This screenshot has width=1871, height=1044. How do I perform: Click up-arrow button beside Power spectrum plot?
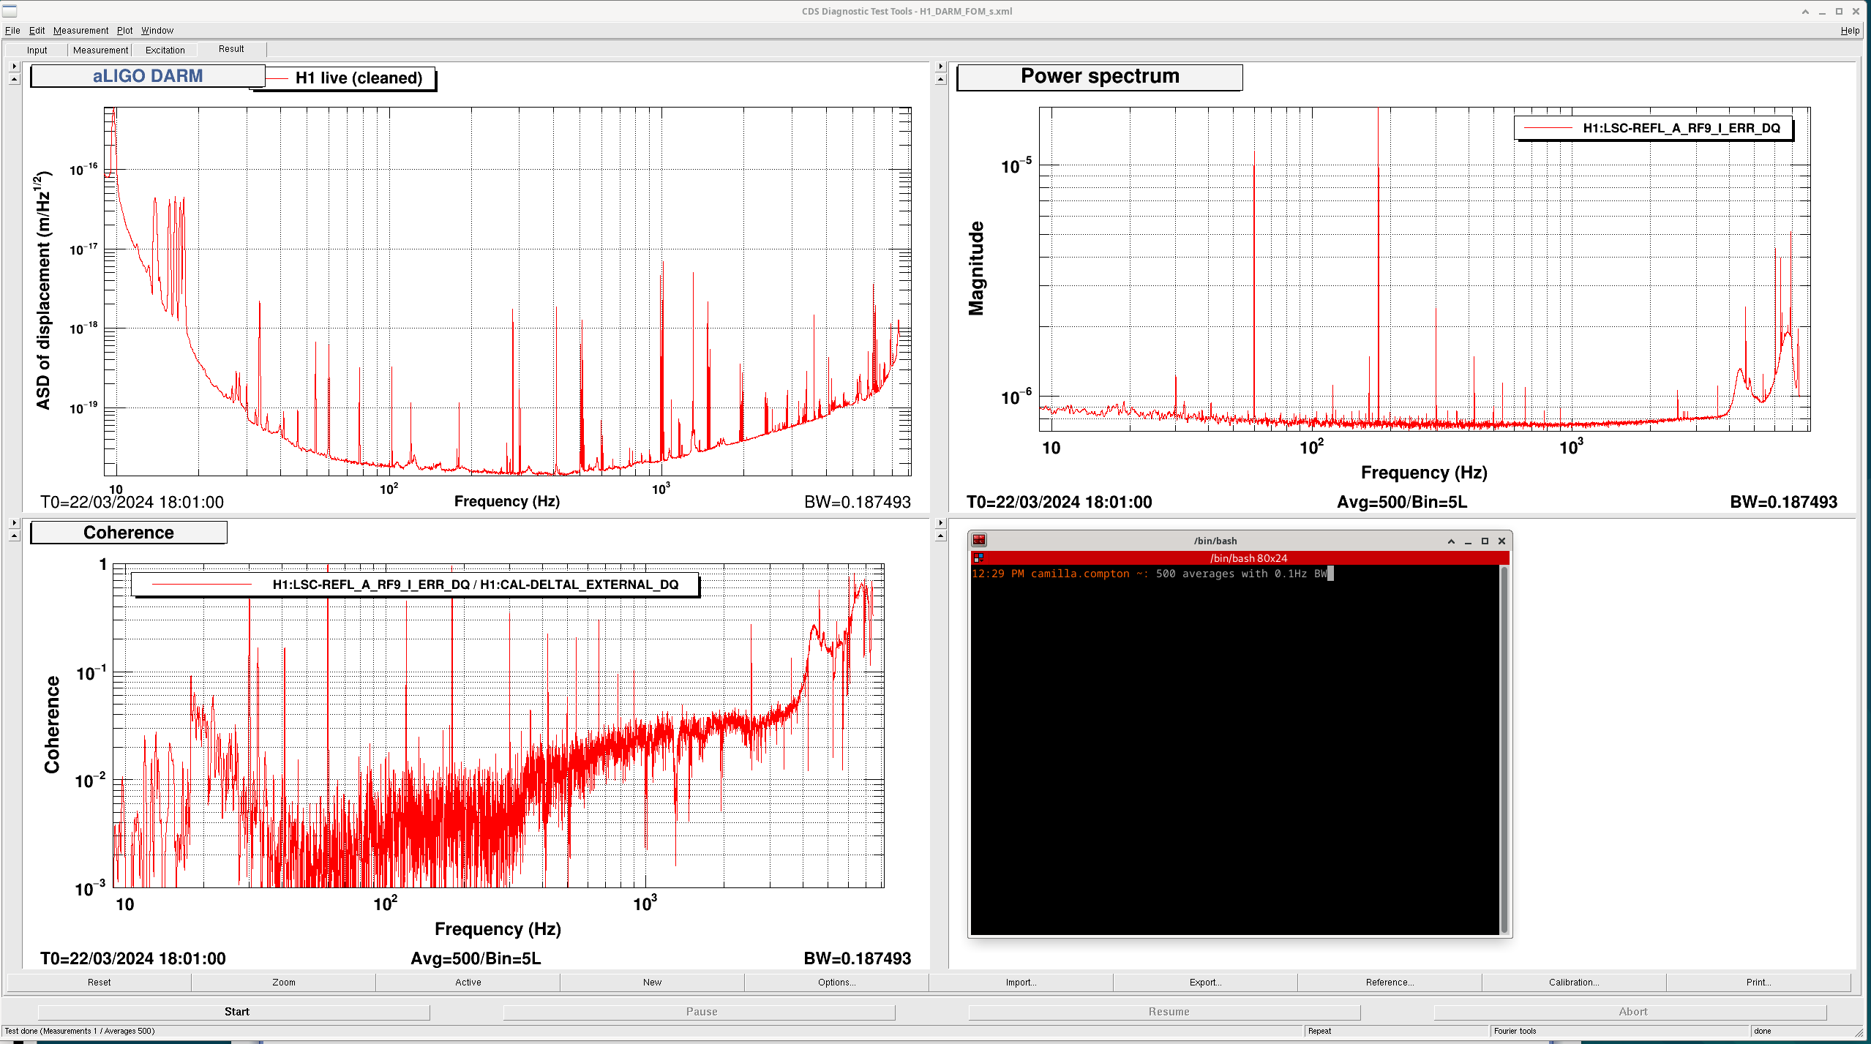click(x=941, y=80)
